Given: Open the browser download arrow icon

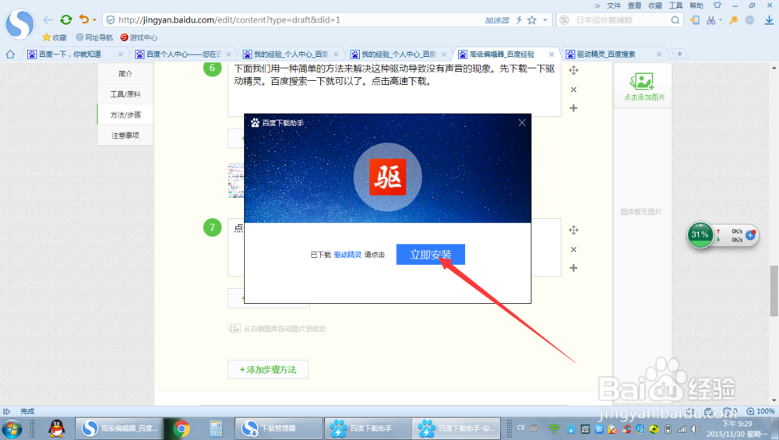Looking at the screenshot, I should (x=769, y=20).
